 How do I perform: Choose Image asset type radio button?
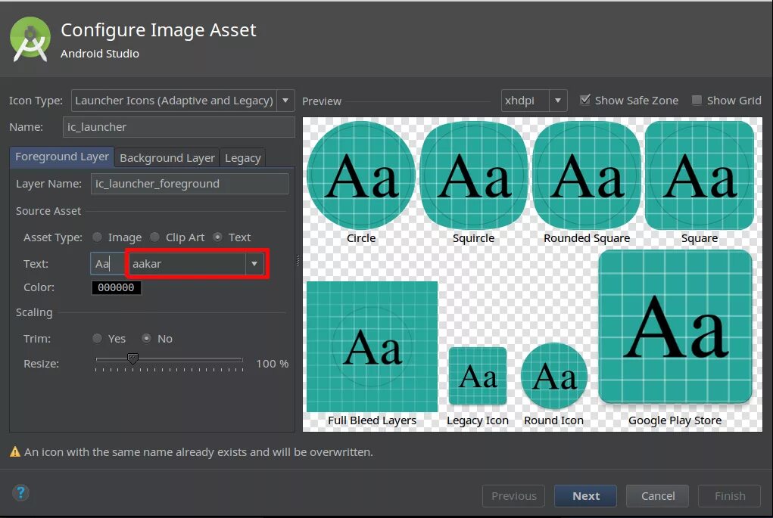pyautogui.click(x=97, y=237)
